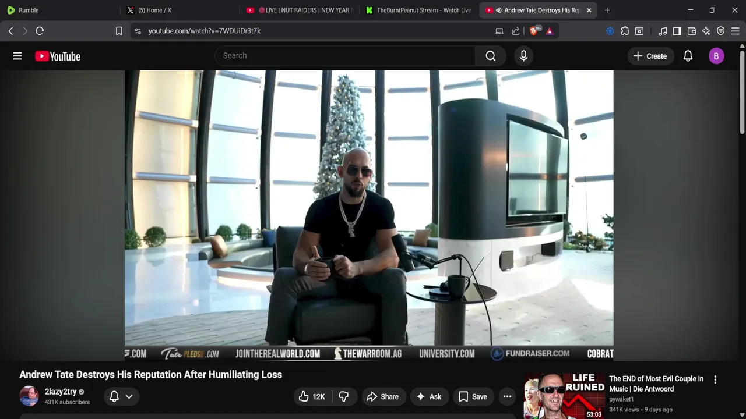Open the YouTube guide hamburger menu
This screenshot has height=419, width=746.
click(17, 56)
